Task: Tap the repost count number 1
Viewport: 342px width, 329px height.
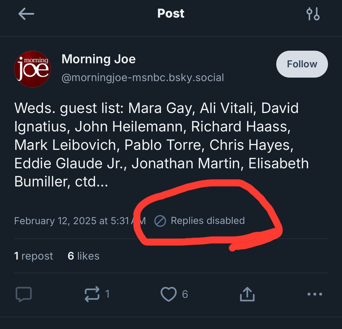Action: point(107,294)
